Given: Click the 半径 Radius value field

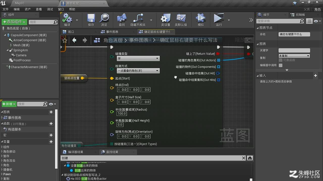Looking at the screenshot, I should pos(121,114).
